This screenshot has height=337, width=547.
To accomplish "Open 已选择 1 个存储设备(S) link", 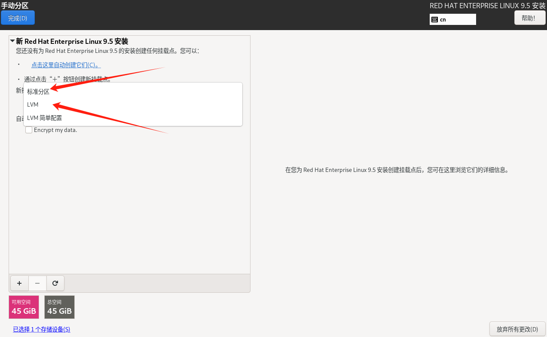I will click(42, 329).
